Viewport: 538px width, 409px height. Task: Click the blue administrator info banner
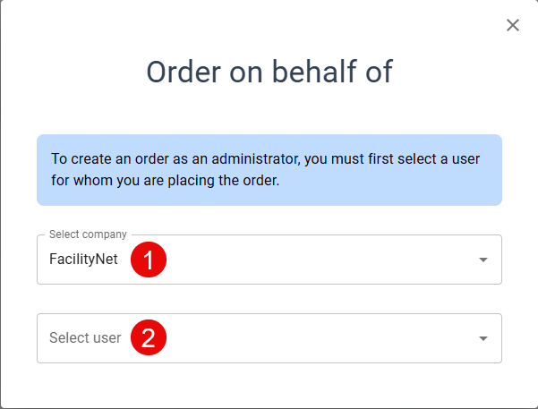point(269,170)
